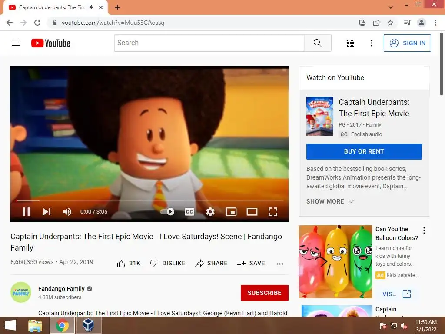Enable miniplayer mode
The width and height of the screenshot is (445, 334).
[x=231, y=212]
